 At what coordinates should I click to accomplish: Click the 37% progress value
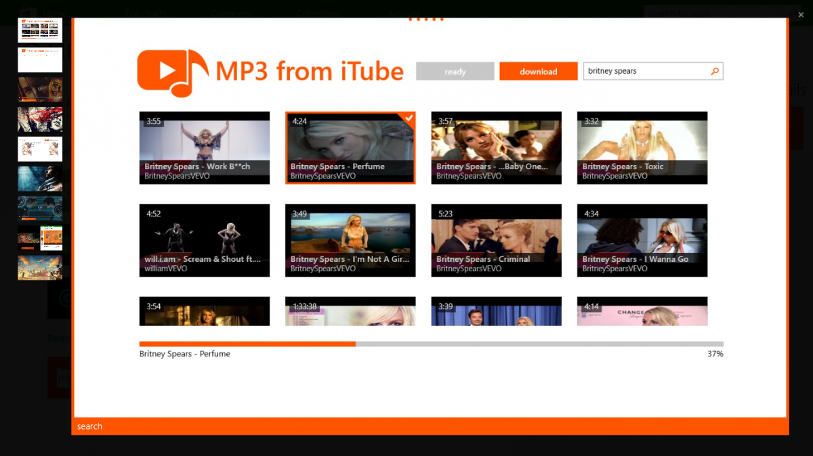[715, 354]
